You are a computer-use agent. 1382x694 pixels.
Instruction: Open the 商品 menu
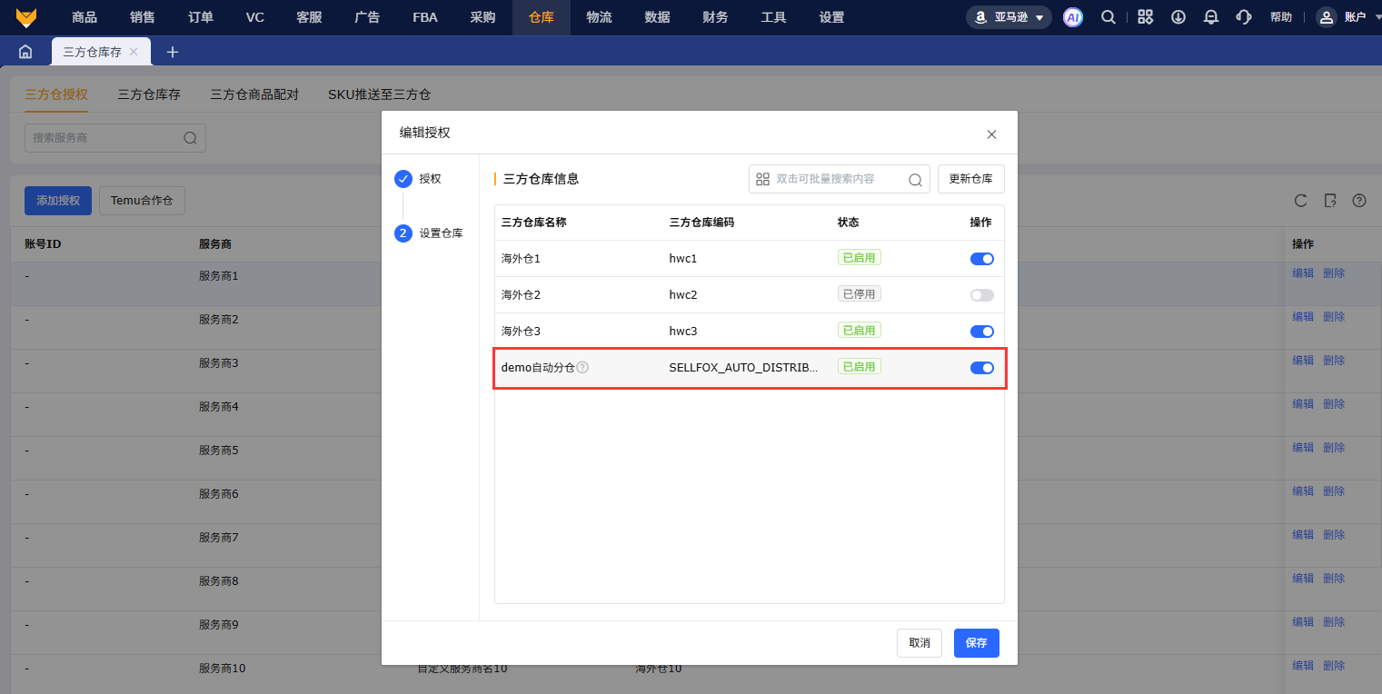coord(85,17)
